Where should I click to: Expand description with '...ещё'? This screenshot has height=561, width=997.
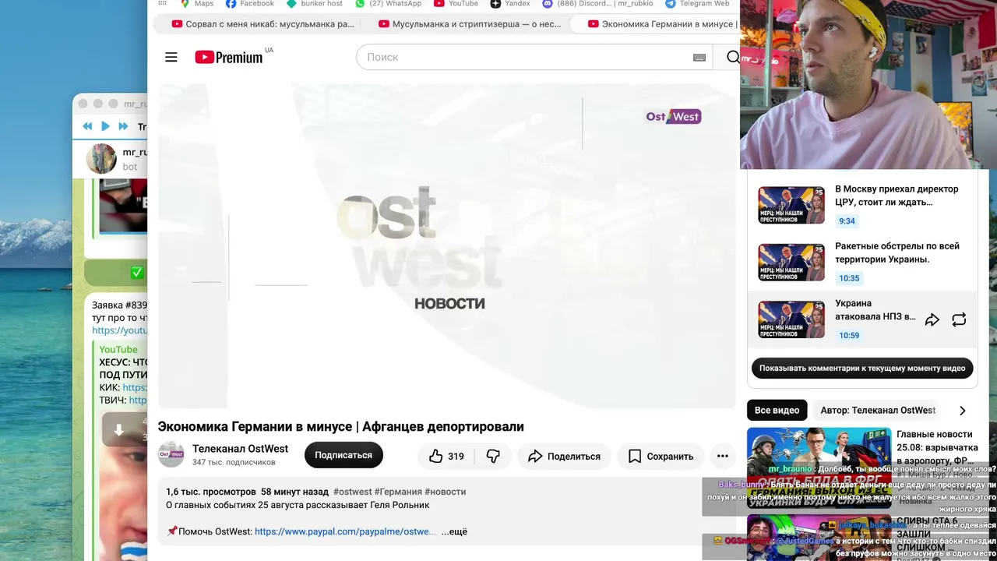[454, 531]
